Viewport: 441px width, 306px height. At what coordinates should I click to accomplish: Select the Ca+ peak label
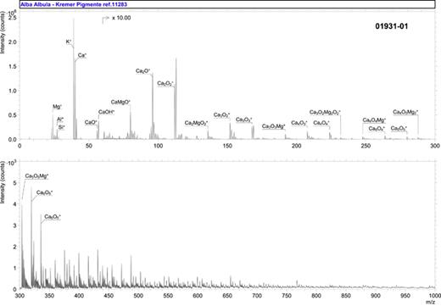tap(82, 55)
